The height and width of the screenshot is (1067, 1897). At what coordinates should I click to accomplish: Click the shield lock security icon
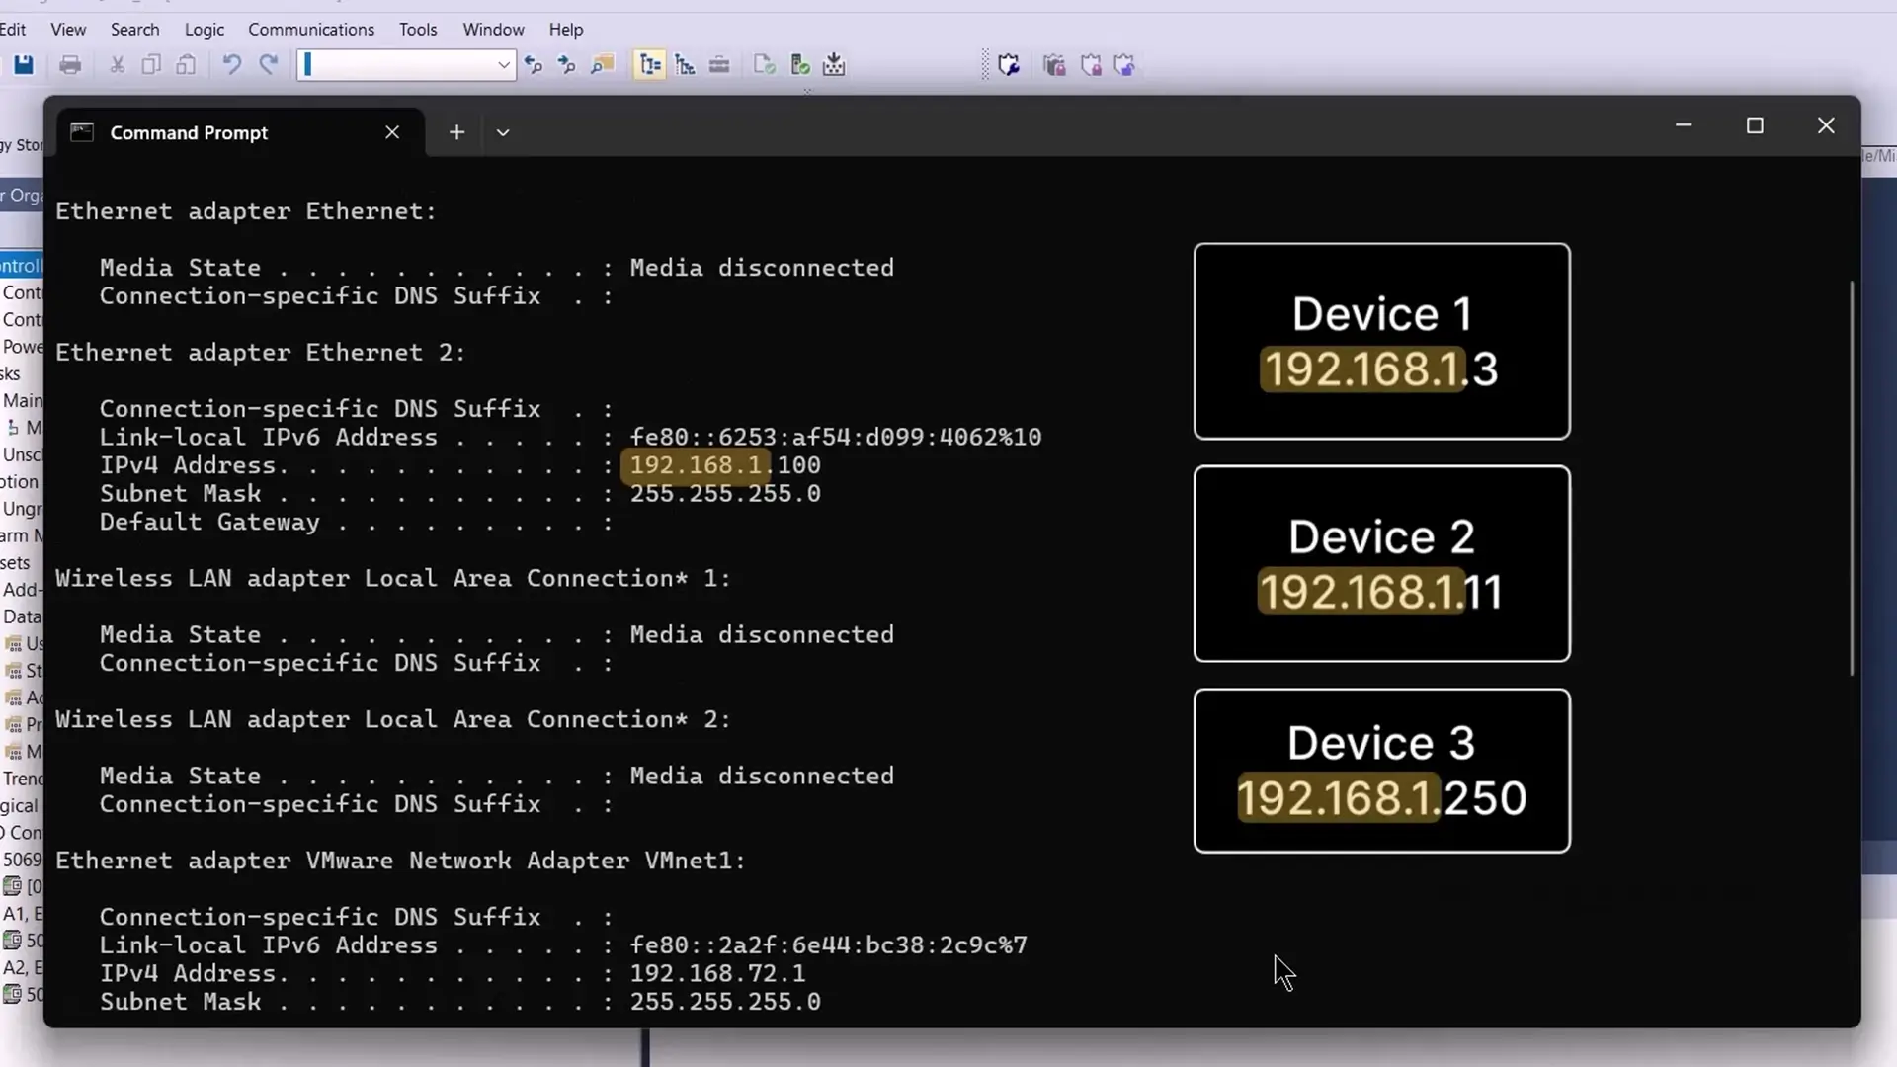1091,65
